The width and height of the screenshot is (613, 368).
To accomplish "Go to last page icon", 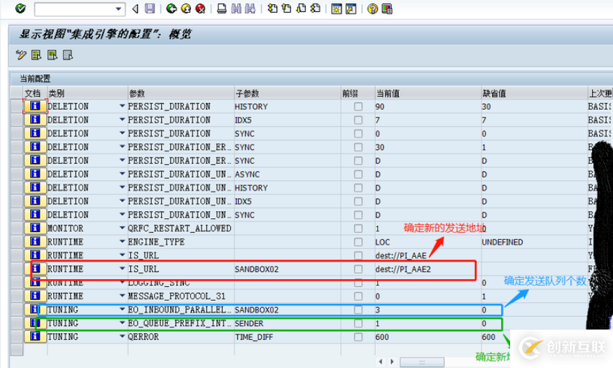I will click(316, 8).
